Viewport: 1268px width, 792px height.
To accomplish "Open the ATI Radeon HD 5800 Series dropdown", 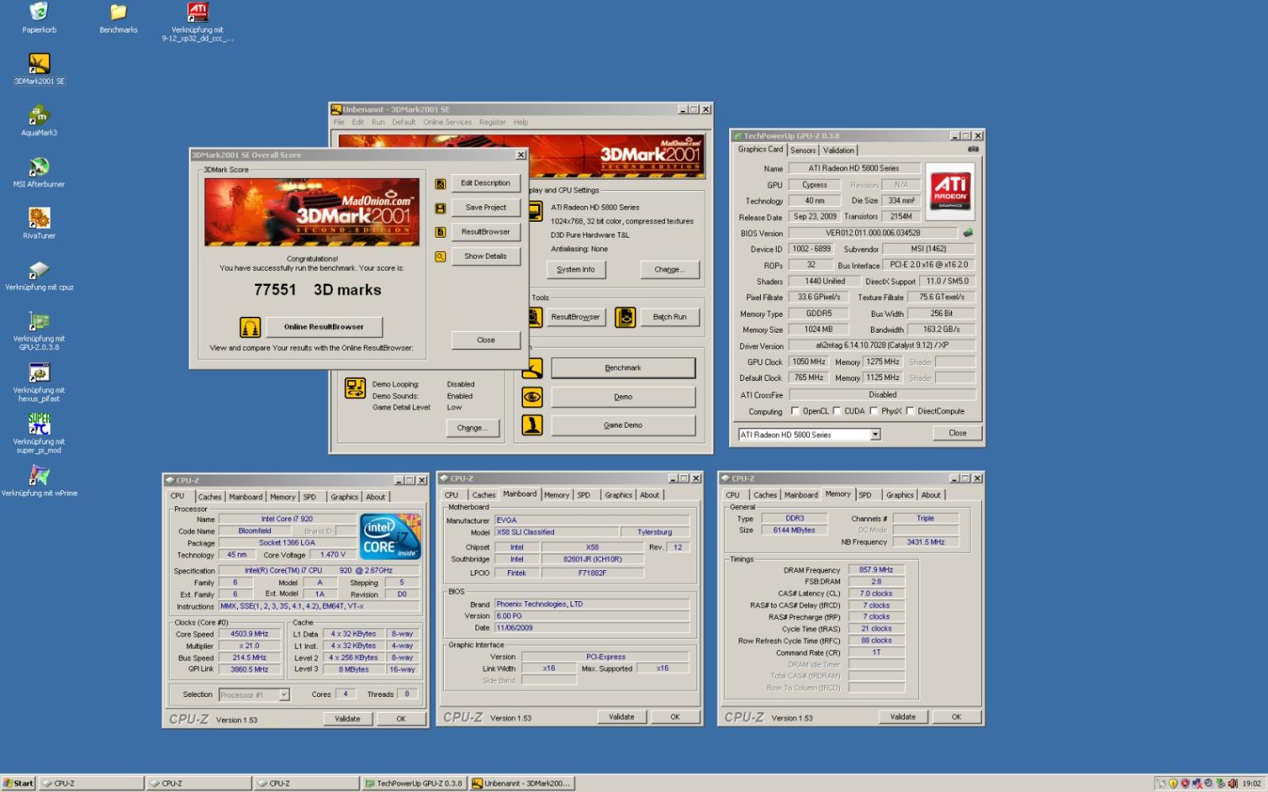I will point(876,435).
